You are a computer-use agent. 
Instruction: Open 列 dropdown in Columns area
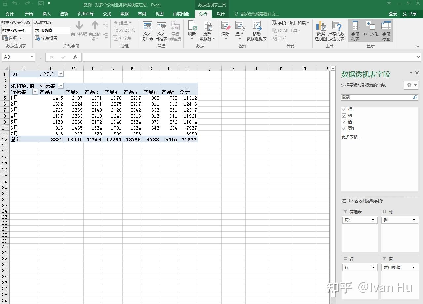413,220
